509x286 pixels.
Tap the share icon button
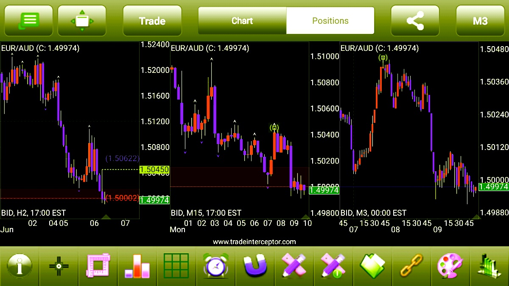point(415,20)
